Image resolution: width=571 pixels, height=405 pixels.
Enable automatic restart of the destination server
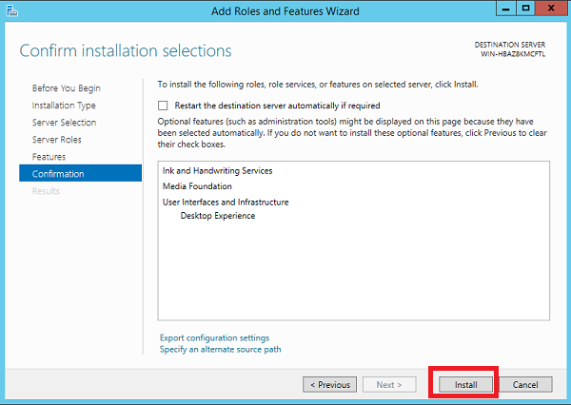163,106
